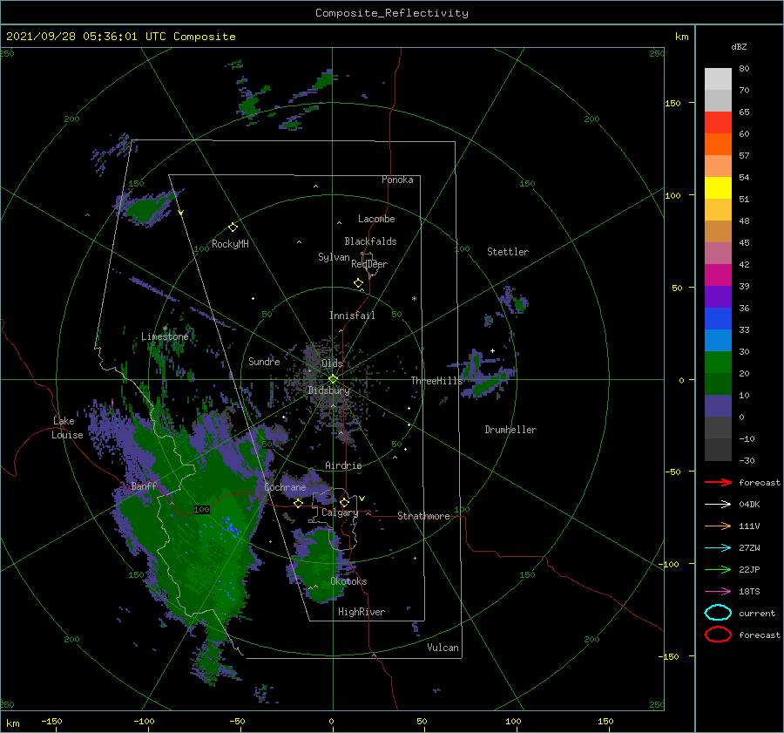
Task: Click the Limestone label
Action: (165, 336)
